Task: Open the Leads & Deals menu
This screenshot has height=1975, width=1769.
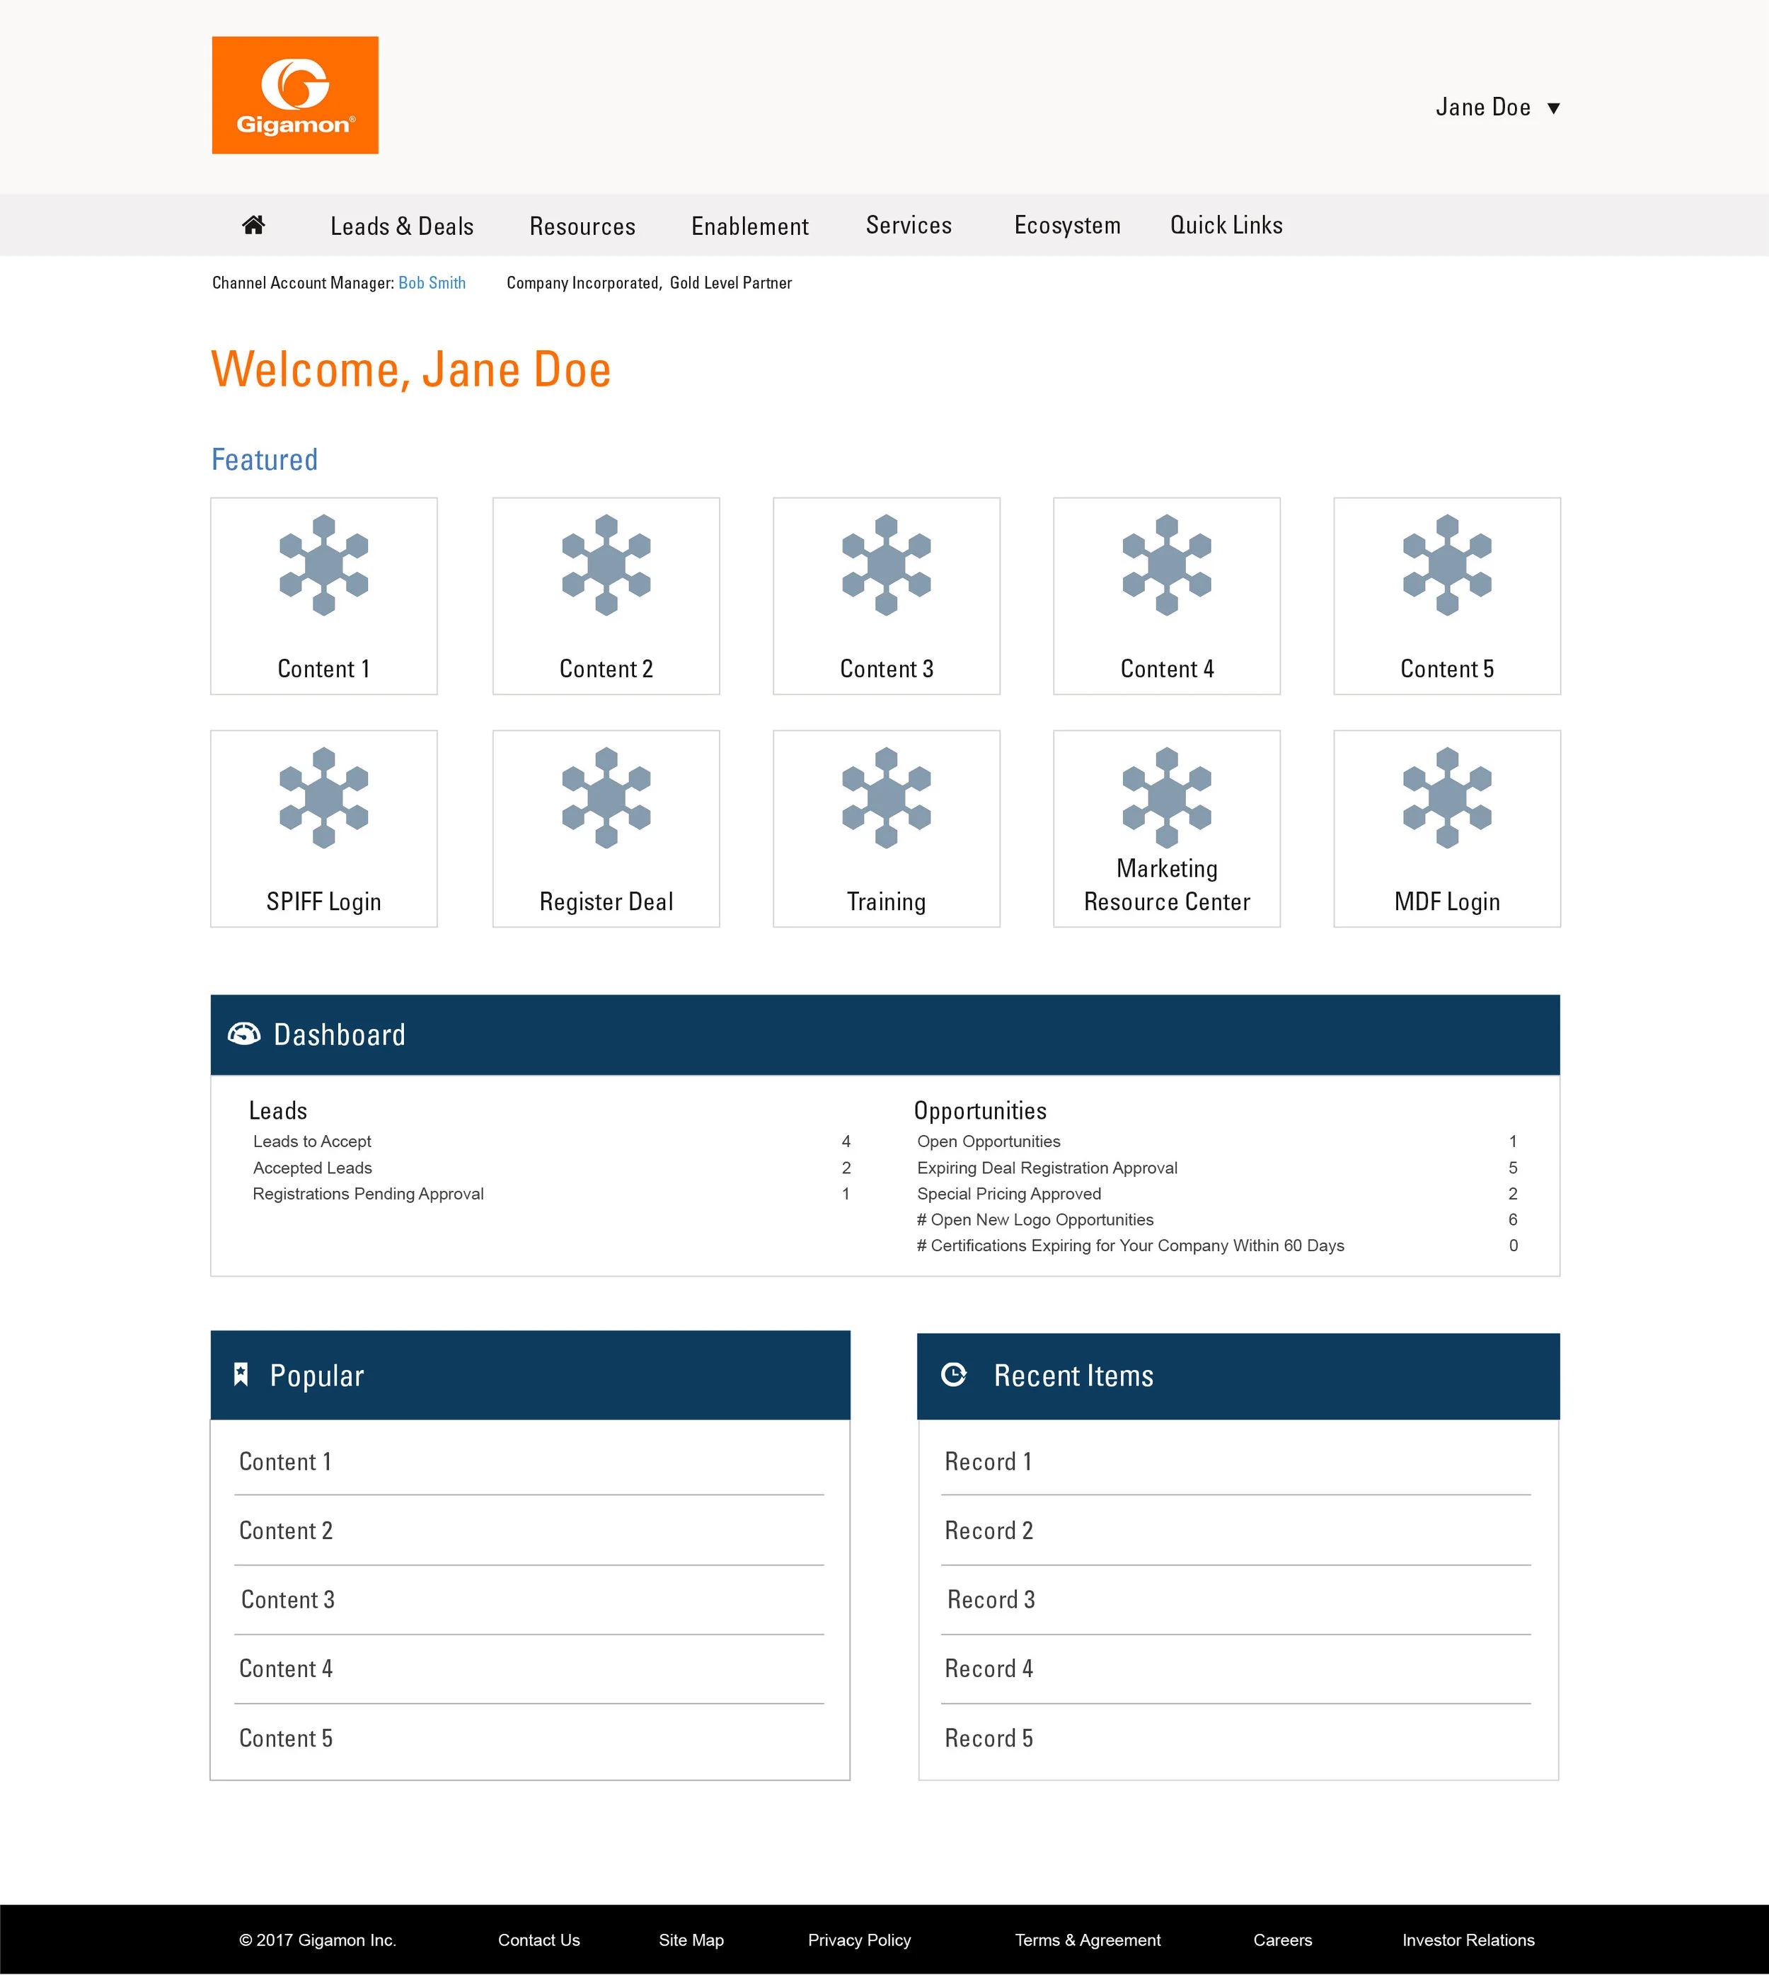Action: (x=401, y=226)
